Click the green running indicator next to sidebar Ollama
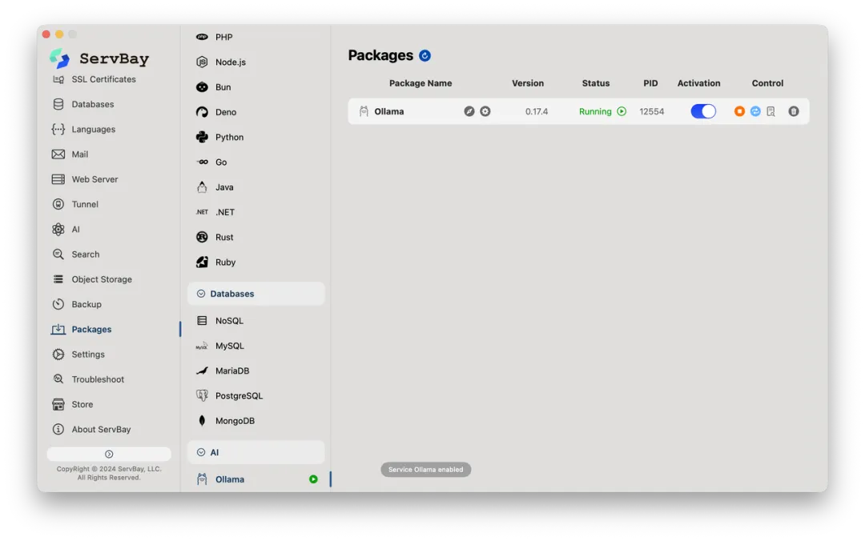 point(313,479)
